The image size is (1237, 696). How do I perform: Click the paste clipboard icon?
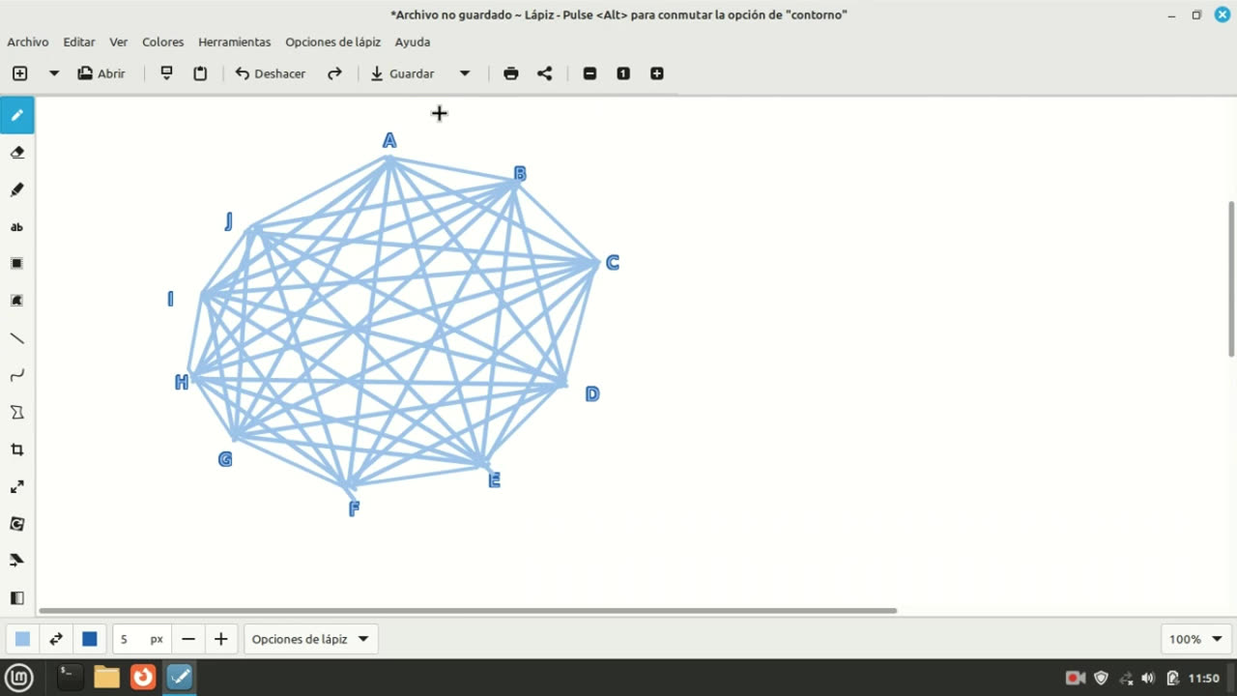point(200,73)
